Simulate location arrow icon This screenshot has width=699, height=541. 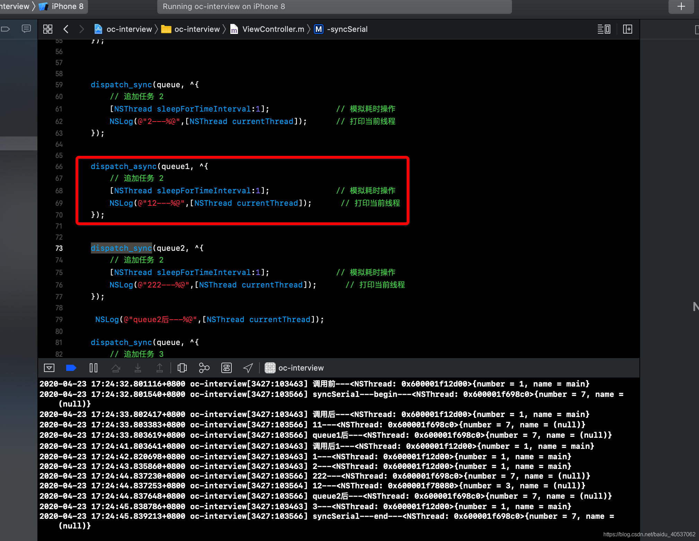tap(248, 368)
